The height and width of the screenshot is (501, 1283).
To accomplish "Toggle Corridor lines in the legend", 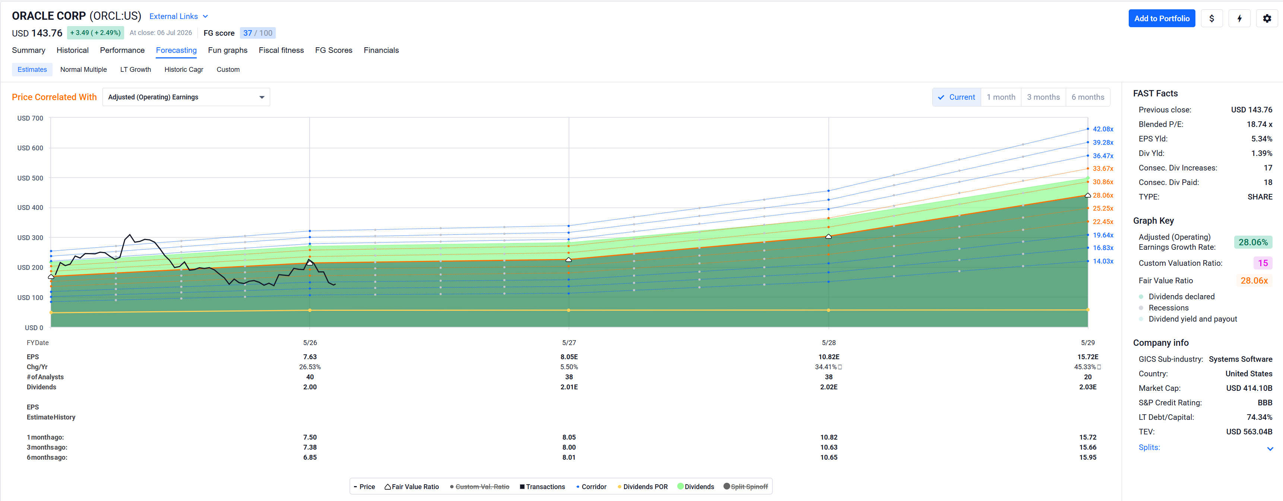I will click(x=591, y=486).
